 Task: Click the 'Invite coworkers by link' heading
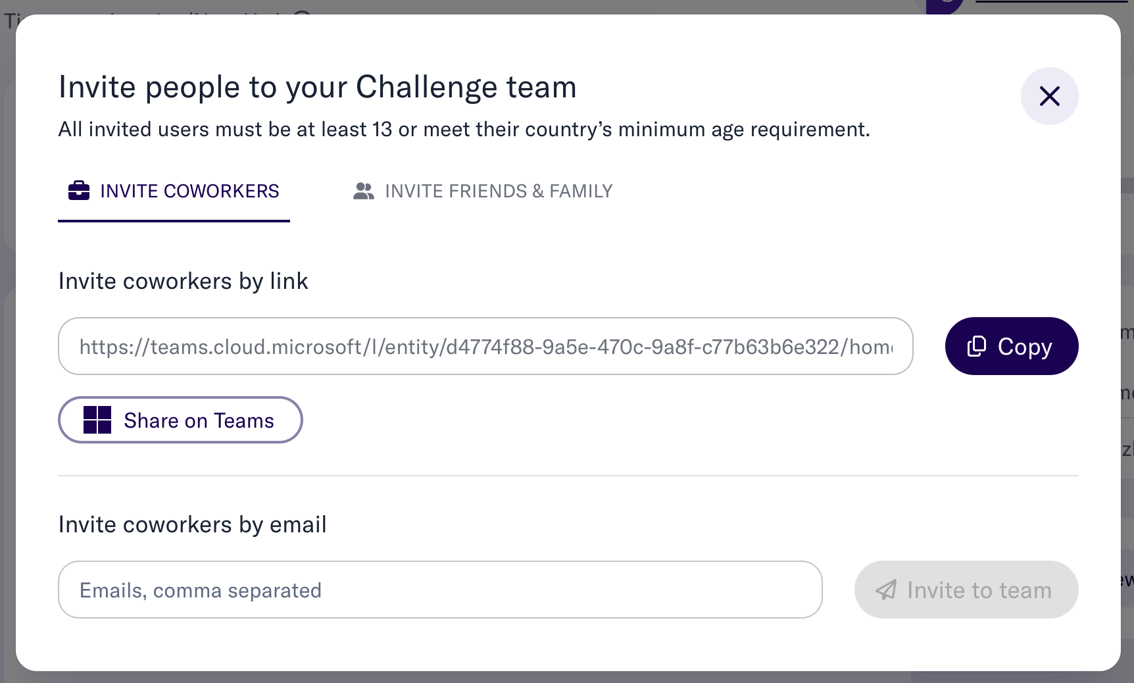183,281
